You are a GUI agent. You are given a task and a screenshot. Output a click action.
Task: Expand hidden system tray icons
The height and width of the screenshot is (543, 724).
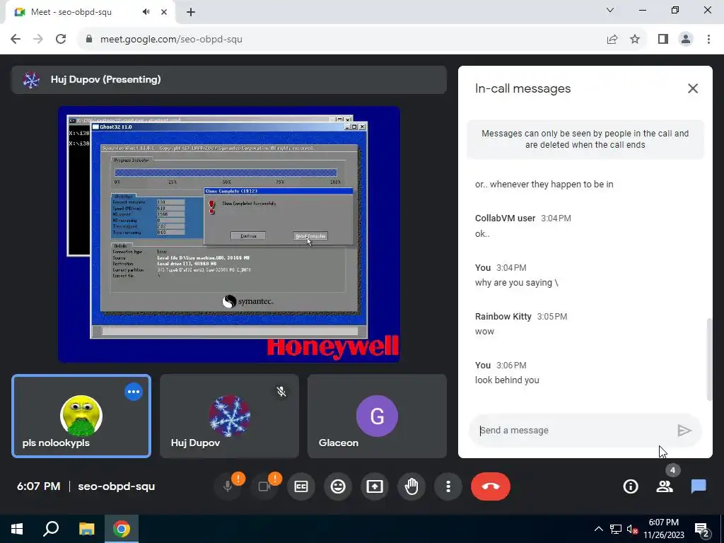coord(598,529)
